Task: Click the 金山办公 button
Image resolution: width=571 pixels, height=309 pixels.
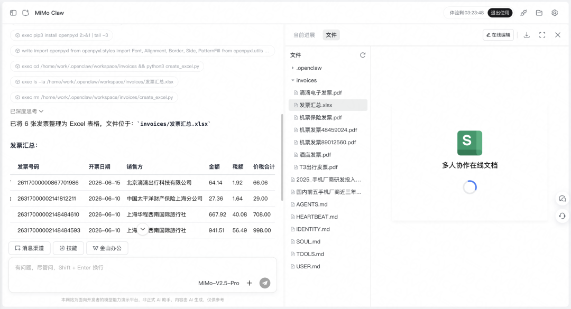Action: 107,248
